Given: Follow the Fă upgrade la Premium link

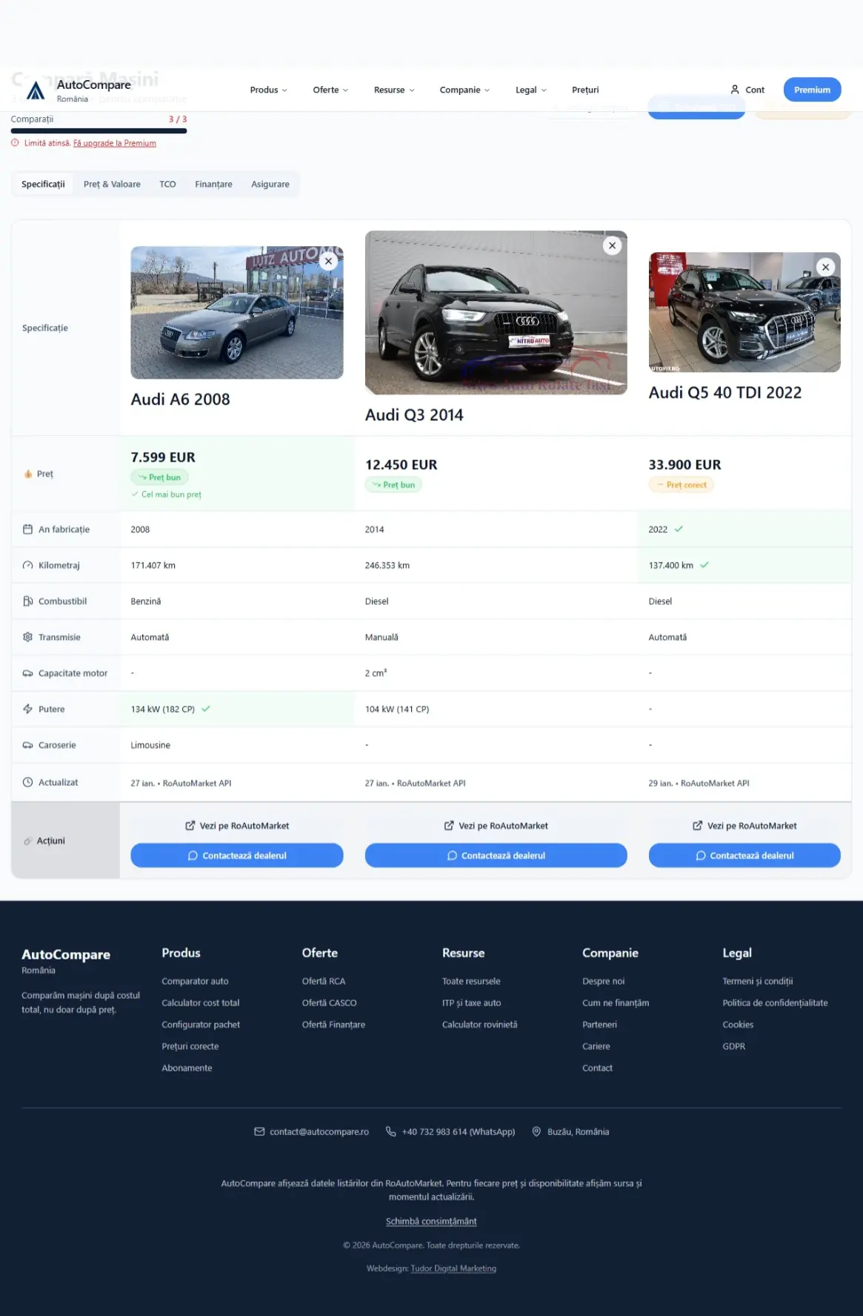Looking at the screenshot, I should click(115, 143).
